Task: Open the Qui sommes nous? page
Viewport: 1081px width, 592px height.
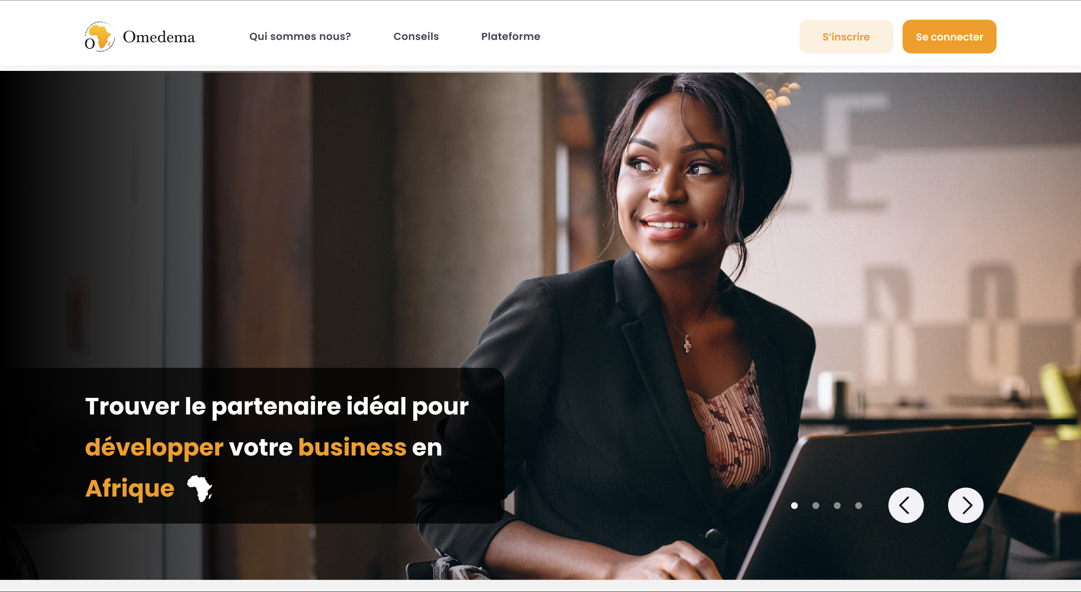Action: pyautogui.click(x=300, y=36)
